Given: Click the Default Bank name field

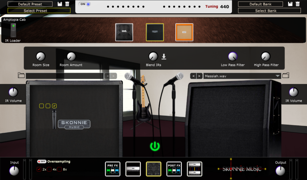Looking at the screenshot, I should (x=261, y=4).
